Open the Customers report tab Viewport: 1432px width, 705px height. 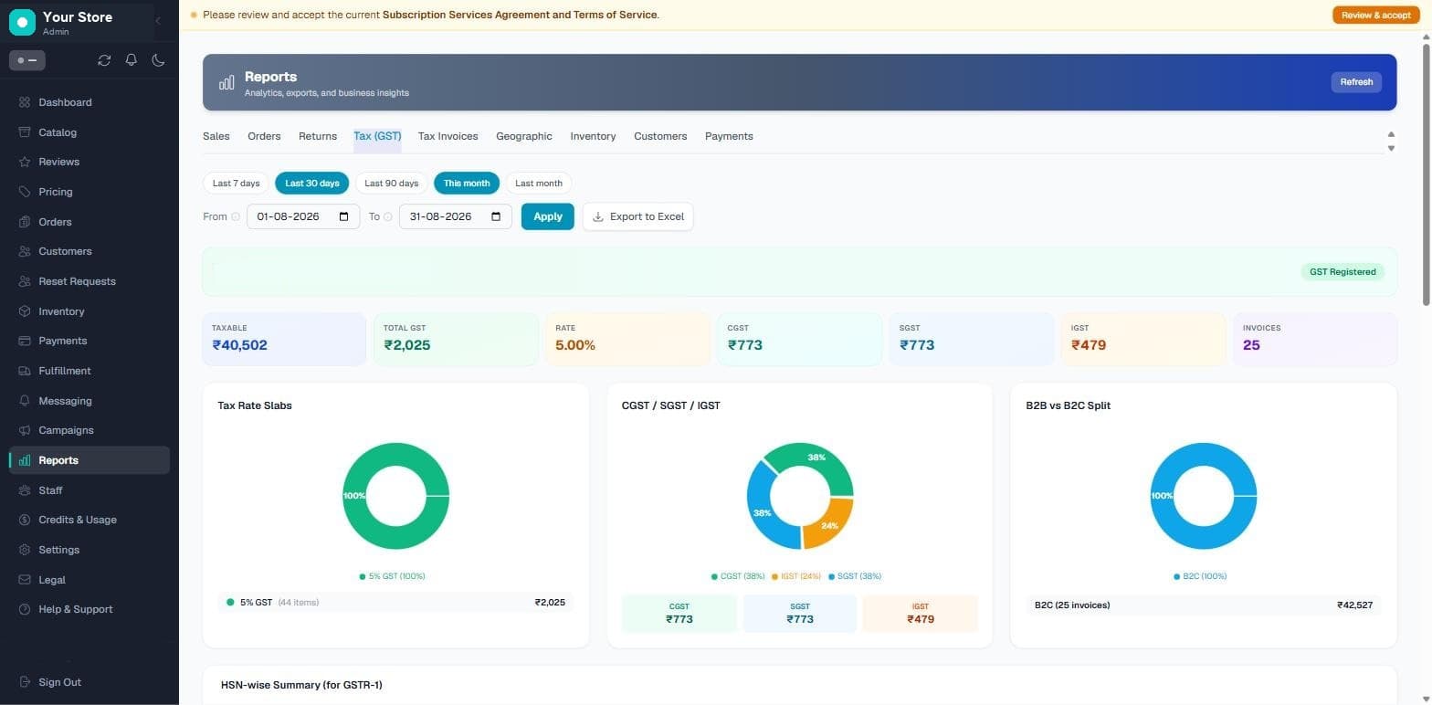coord(660,136)
